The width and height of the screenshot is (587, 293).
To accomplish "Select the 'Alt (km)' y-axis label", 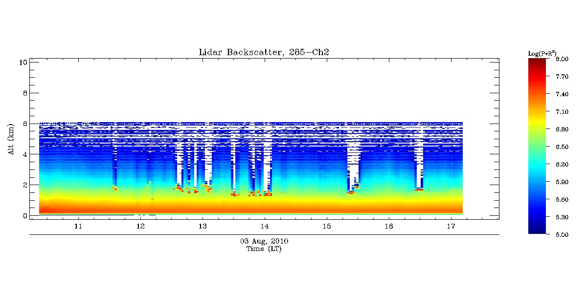I will 11,139.
